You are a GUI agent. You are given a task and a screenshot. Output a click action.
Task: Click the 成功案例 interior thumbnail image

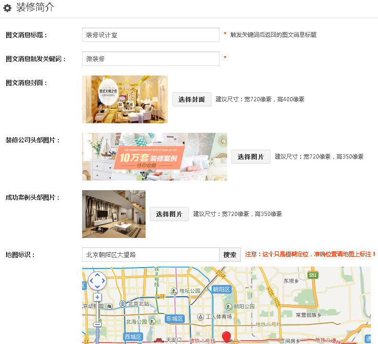pyautogui.click(x=114, y=214)
